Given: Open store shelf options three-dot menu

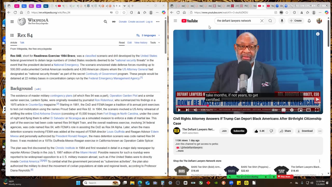Looking at the screenshot, I should tap(320, 161).
